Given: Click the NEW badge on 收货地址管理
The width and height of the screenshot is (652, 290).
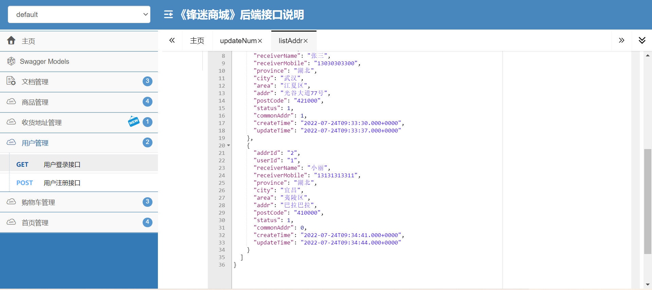Looking at the screenshot, I should click(x=133, y=121).
